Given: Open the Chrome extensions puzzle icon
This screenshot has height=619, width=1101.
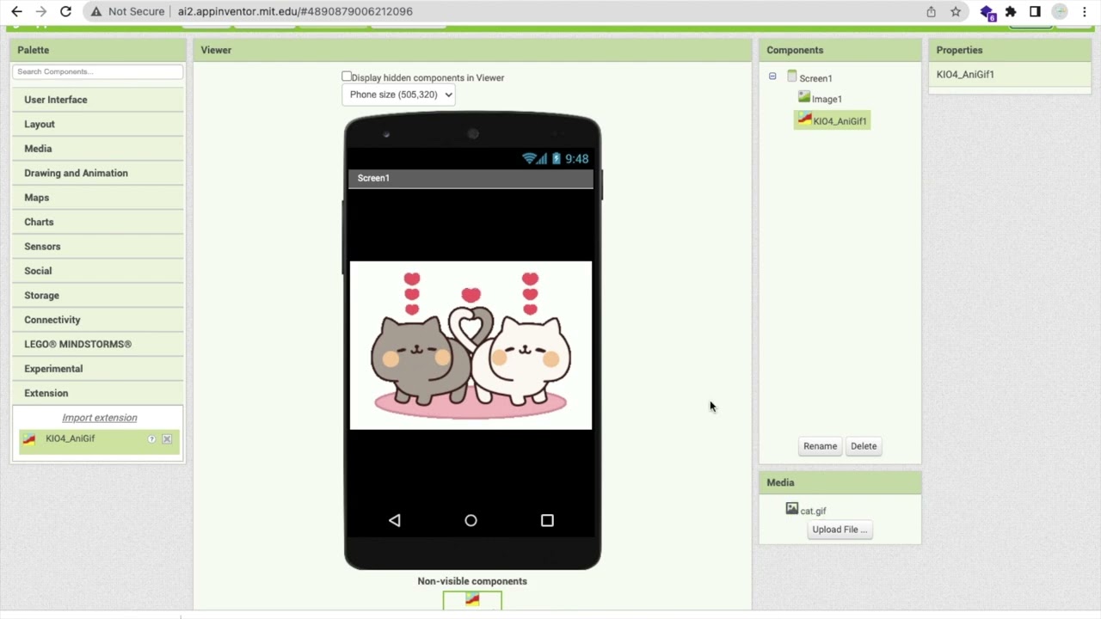Looking at the screenshot, I should [x=1011, y=11].
